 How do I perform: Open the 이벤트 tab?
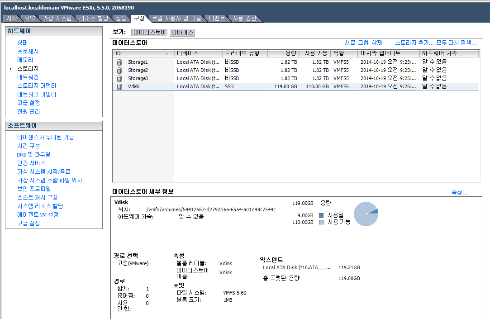pyautogui.click(x=217, y=19)
